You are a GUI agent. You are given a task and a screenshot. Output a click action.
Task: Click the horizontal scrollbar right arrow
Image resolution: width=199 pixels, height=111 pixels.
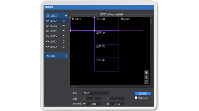149,87
